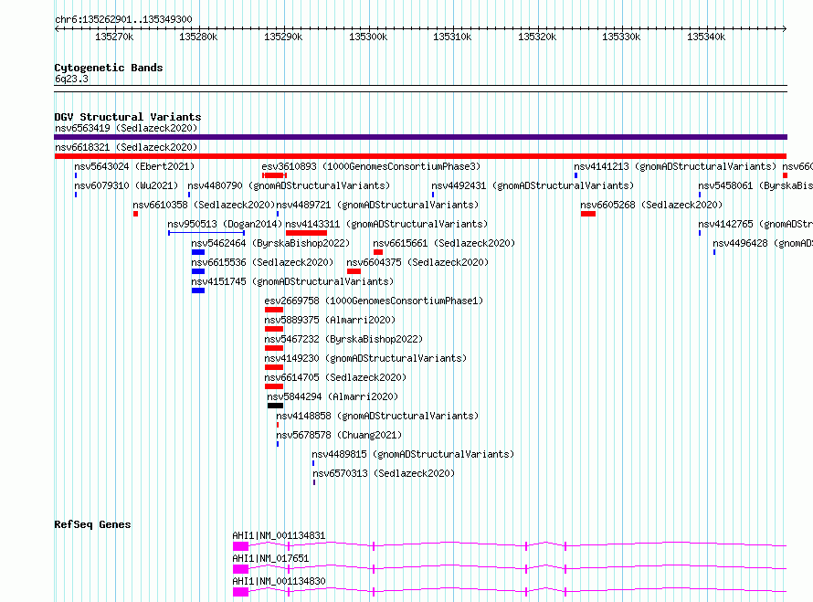This screenshot has height=602, width=813.
Task: Open transcript AHI1|NM_001134831 label
Action: (279, 535)
